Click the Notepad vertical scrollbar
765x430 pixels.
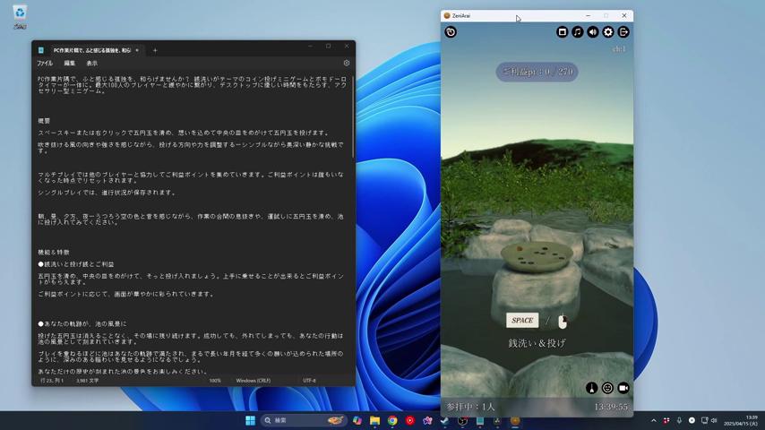click(x=353, y=117)
